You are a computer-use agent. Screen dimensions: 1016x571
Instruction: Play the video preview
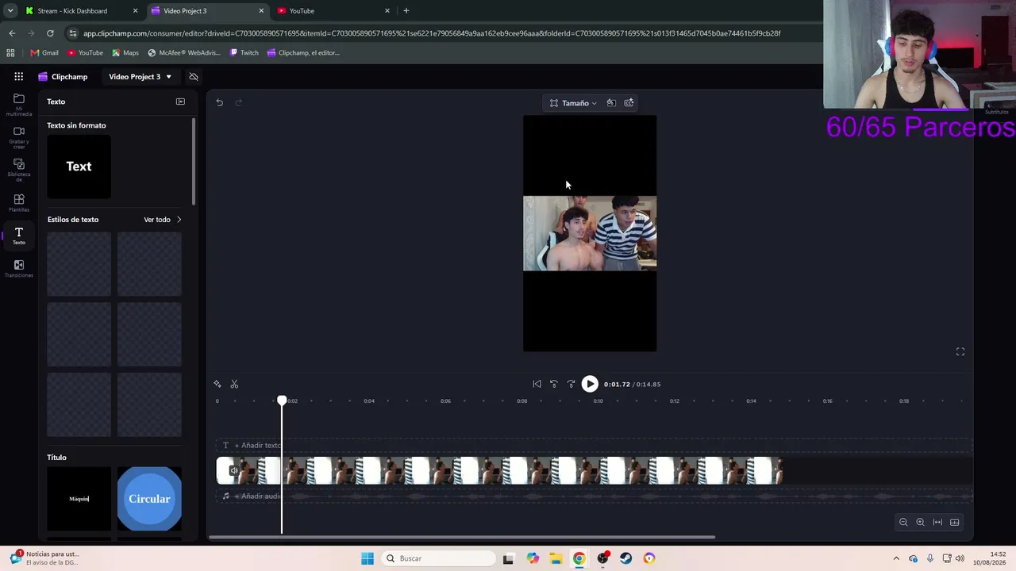(x=590, y=385)
